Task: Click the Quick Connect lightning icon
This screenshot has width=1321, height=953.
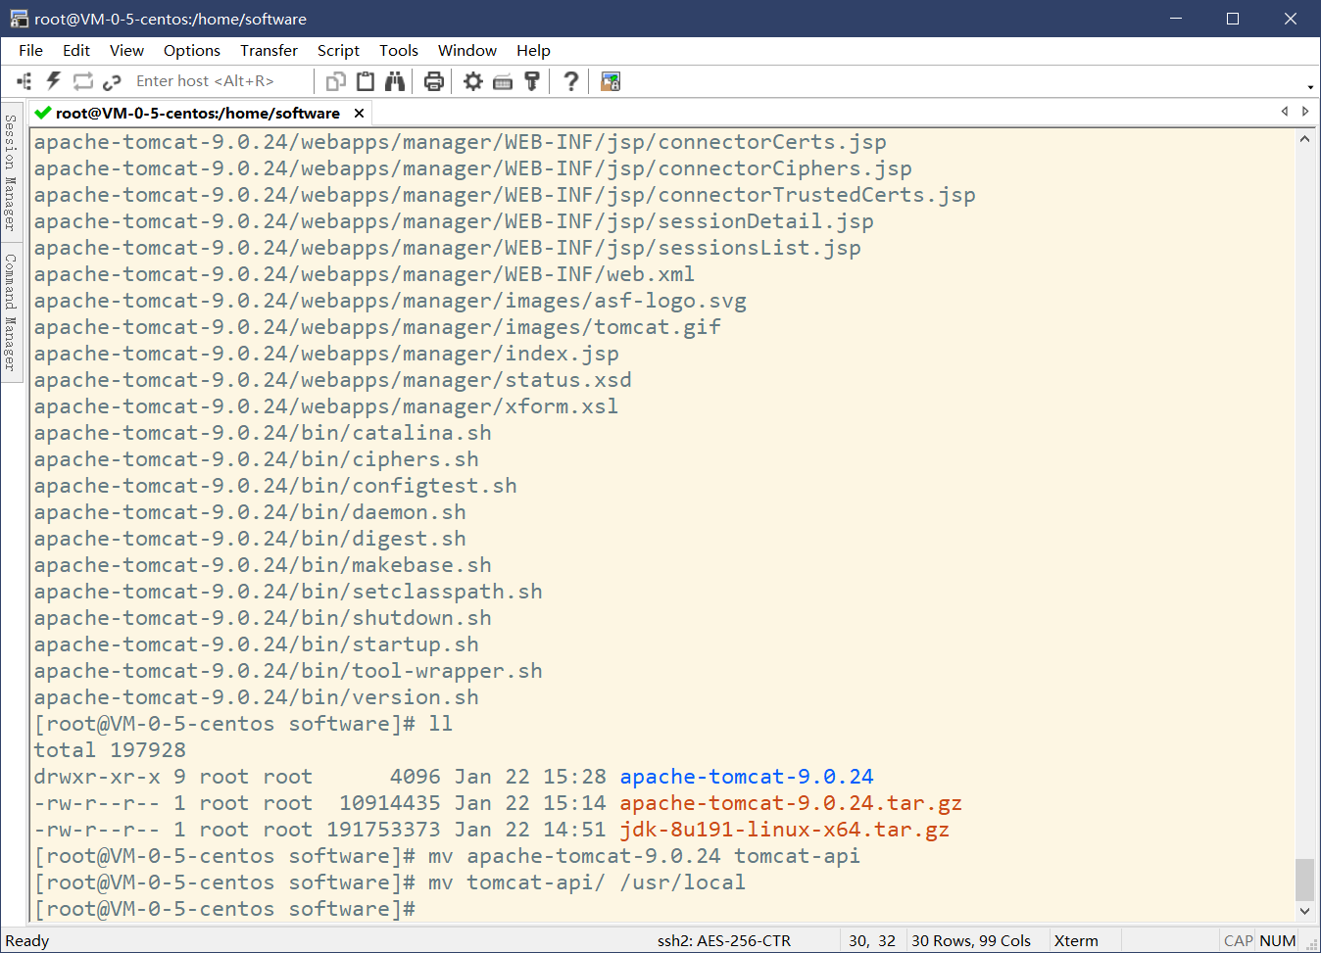Action: (54, 81)
